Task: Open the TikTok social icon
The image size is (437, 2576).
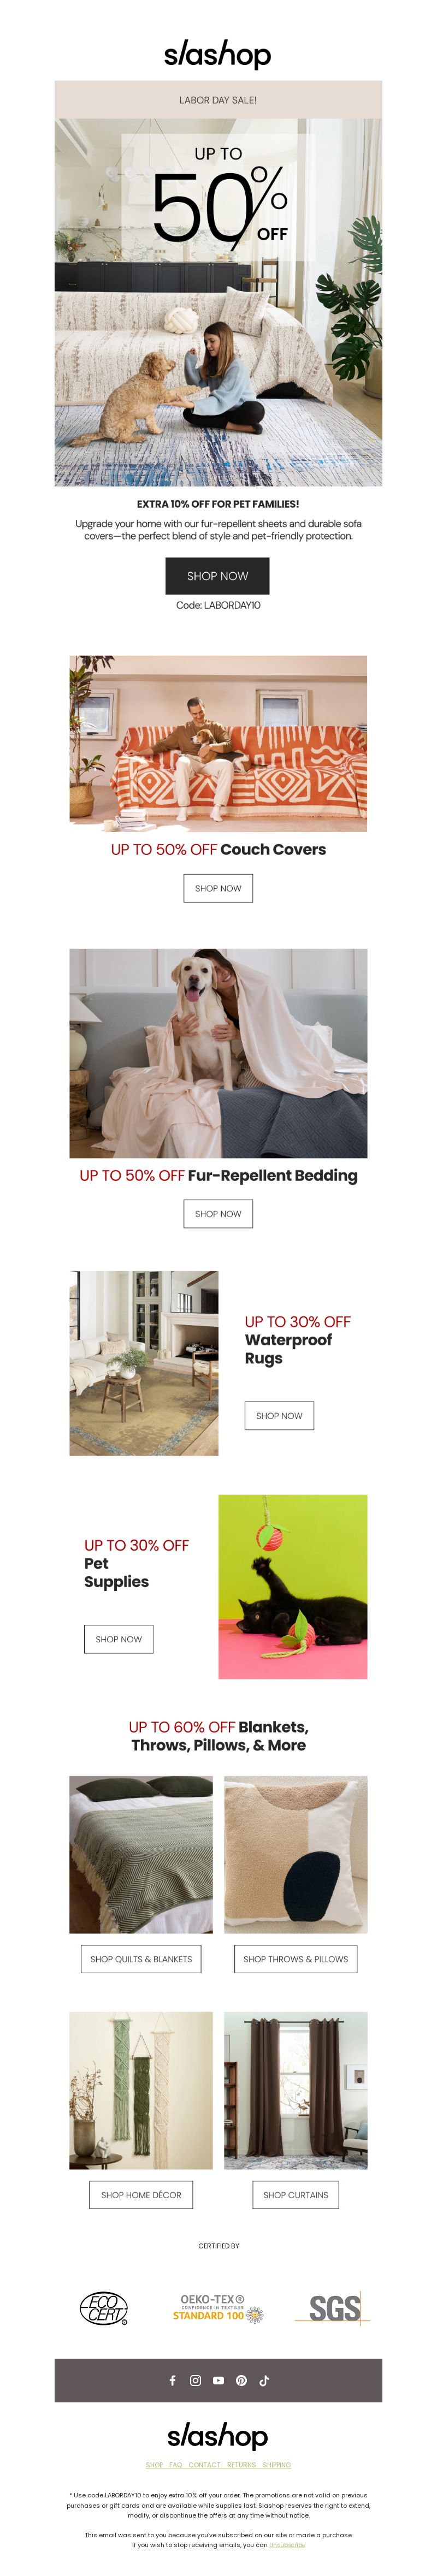Action: tap(264, 2380)
